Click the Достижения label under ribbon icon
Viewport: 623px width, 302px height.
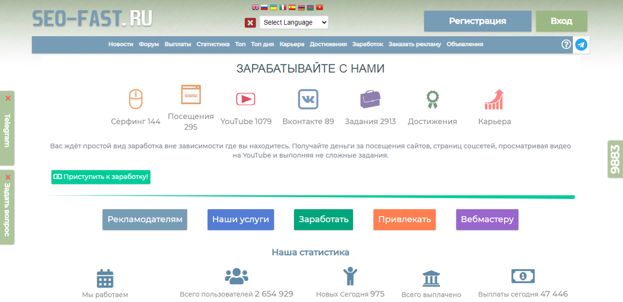tap(432, 122)
